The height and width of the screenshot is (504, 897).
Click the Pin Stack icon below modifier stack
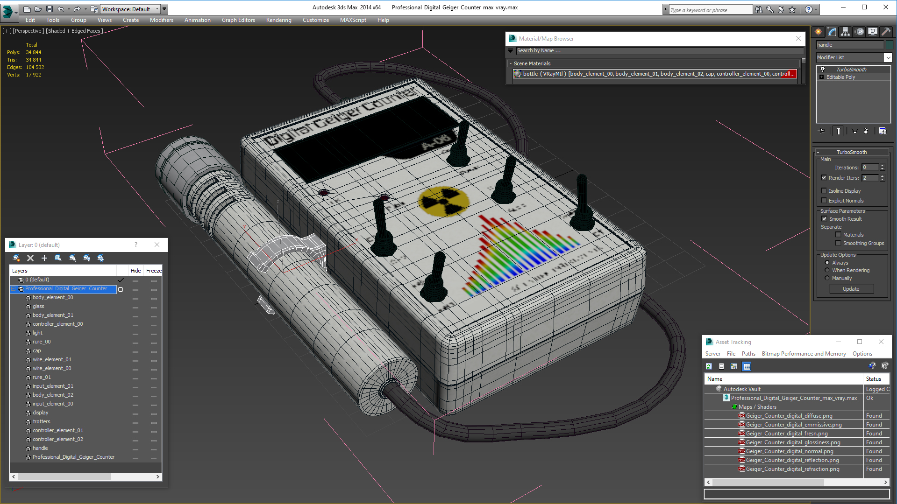click(x=822, y=131)
